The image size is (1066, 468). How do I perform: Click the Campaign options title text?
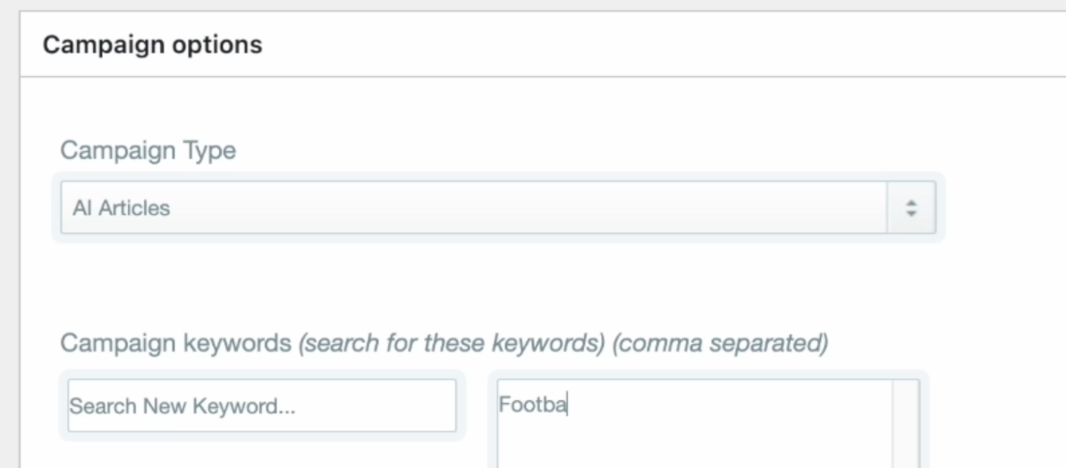(153, 45)
